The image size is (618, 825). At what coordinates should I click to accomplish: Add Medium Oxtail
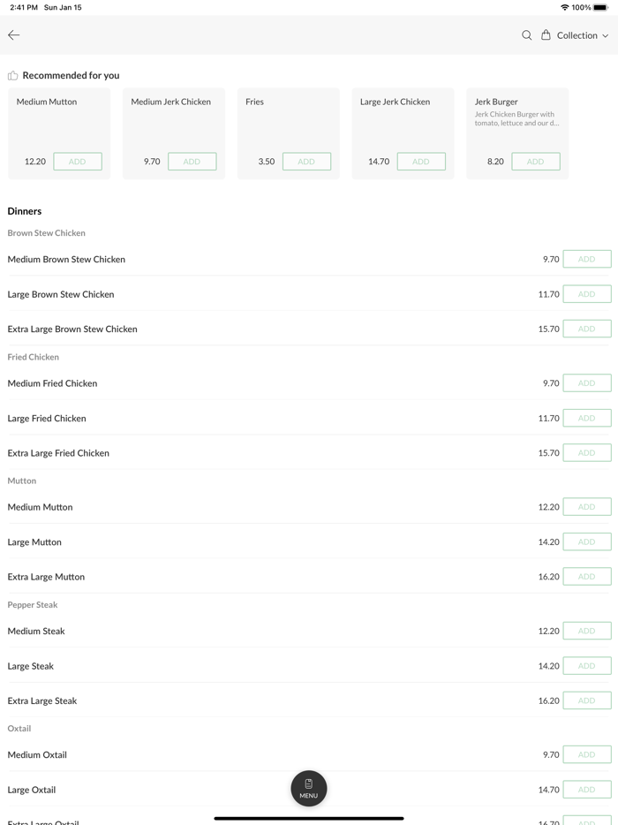click(x=587, y=754)
